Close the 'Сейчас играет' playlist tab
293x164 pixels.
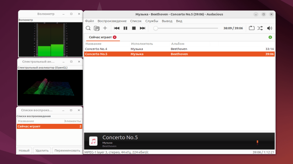point(115,37)
